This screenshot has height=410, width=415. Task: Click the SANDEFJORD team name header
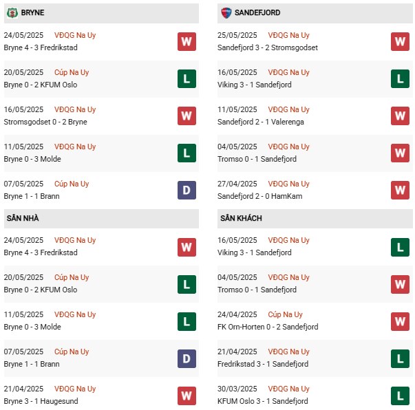259,12
